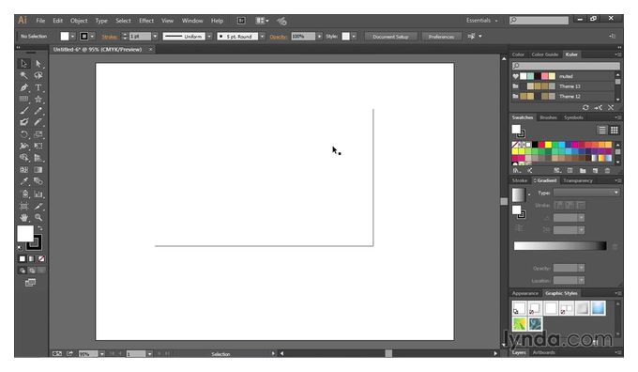Screen dimensions: 638x372
Task: Select the Paintbrush tool
Action: (x=24, y=111)
